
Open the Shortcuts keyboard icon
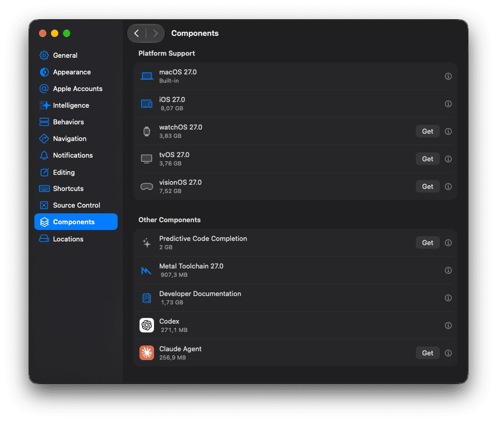(44, 188)
